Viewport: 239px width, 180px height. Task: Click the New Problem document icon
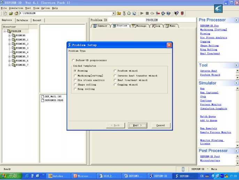[x=5, y=13]
